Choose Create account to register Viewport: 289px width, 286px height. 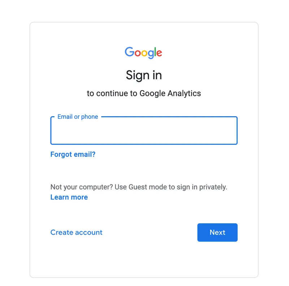click(x=76, y=232)
